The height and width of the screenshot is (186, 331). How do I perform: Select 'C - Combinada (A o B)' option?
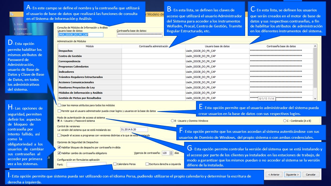(285, 121)
